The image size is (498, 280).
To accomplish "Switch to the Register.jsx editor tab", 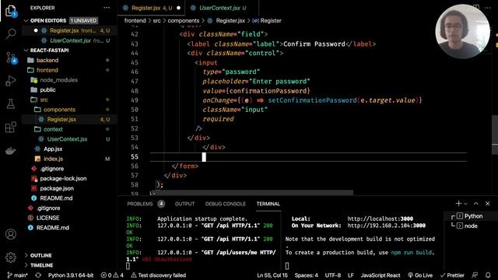I will coord(151,8).
